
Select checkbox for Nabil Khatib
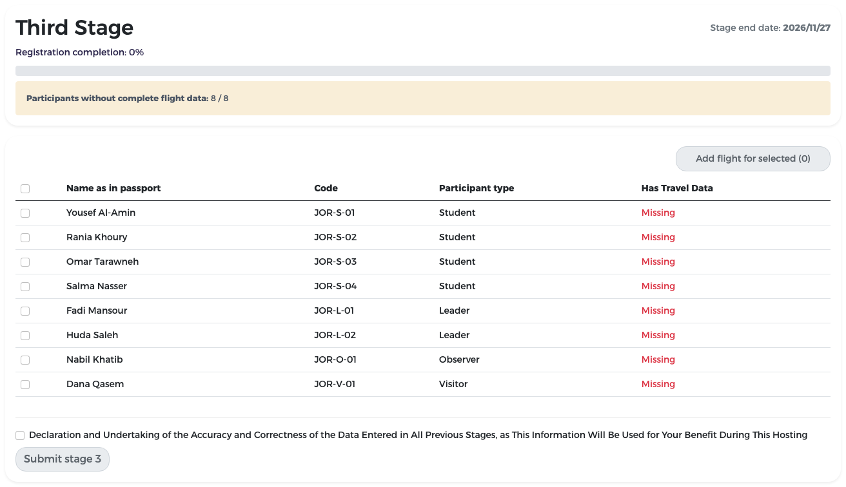25,360
